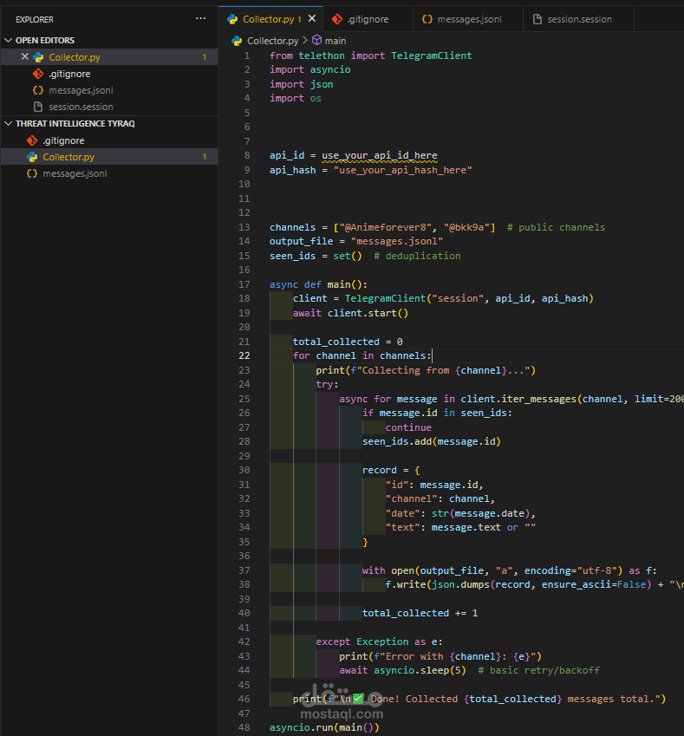This screenshot has width=684, height=736.
Task: Open Explorer more actions ellipsis menu
Action: tap(200, 19)
